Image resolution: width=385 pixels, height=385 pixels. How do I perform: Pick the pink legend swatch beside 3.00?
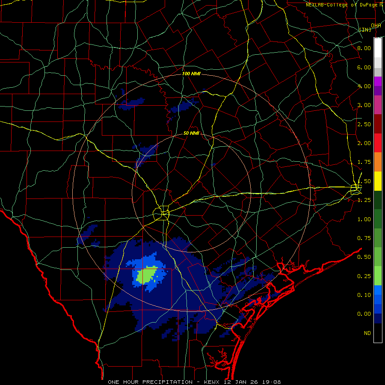tap(378, 105)
